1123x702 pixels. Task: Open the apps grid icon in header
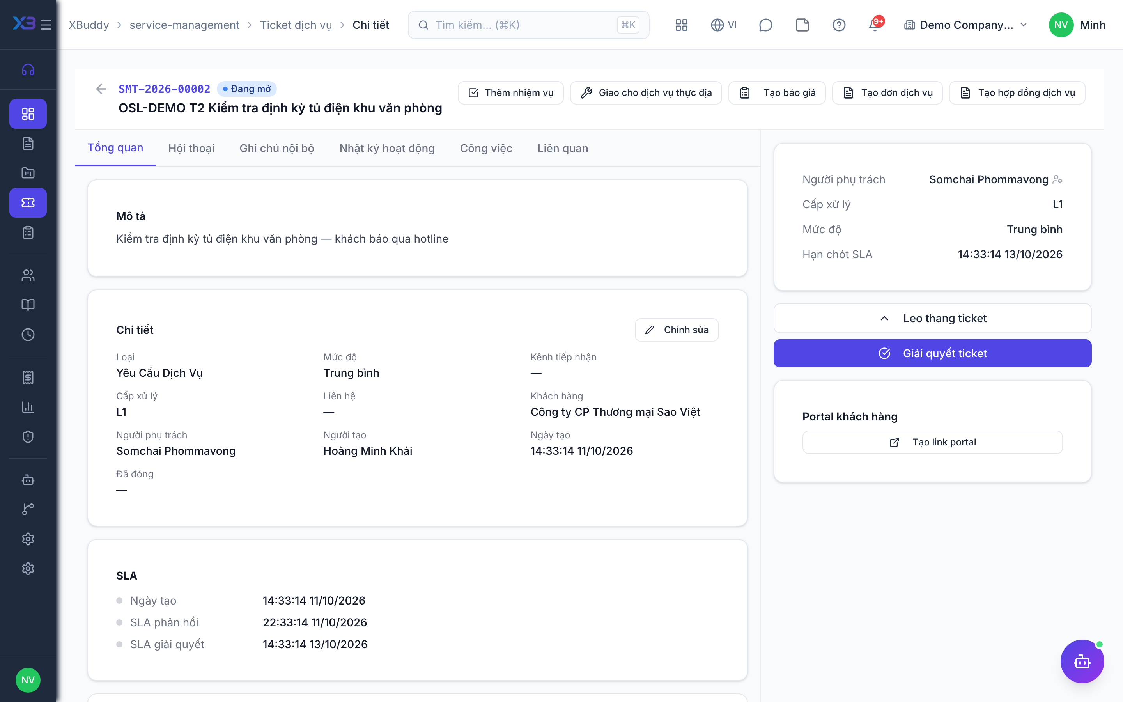pos(681,25)
